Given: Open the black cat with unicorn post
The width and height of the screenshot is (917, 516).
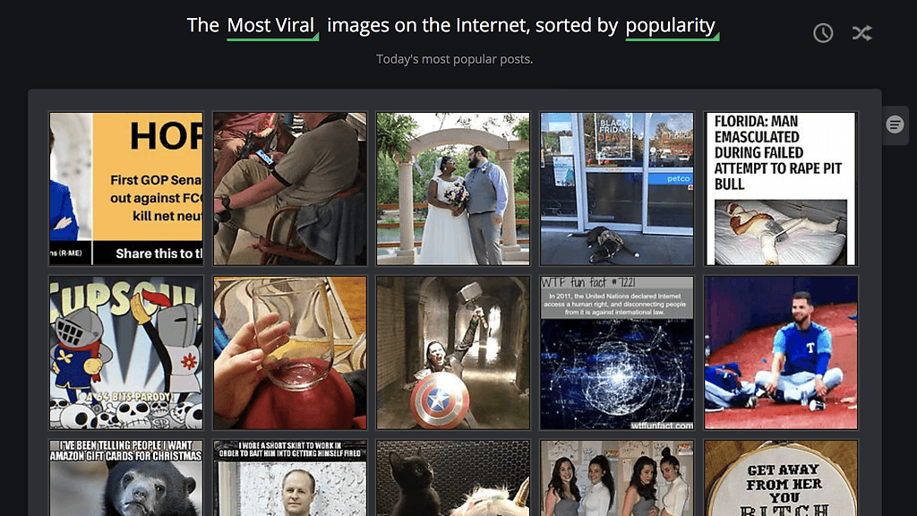Looking at the screenshot, I should 453,478.
